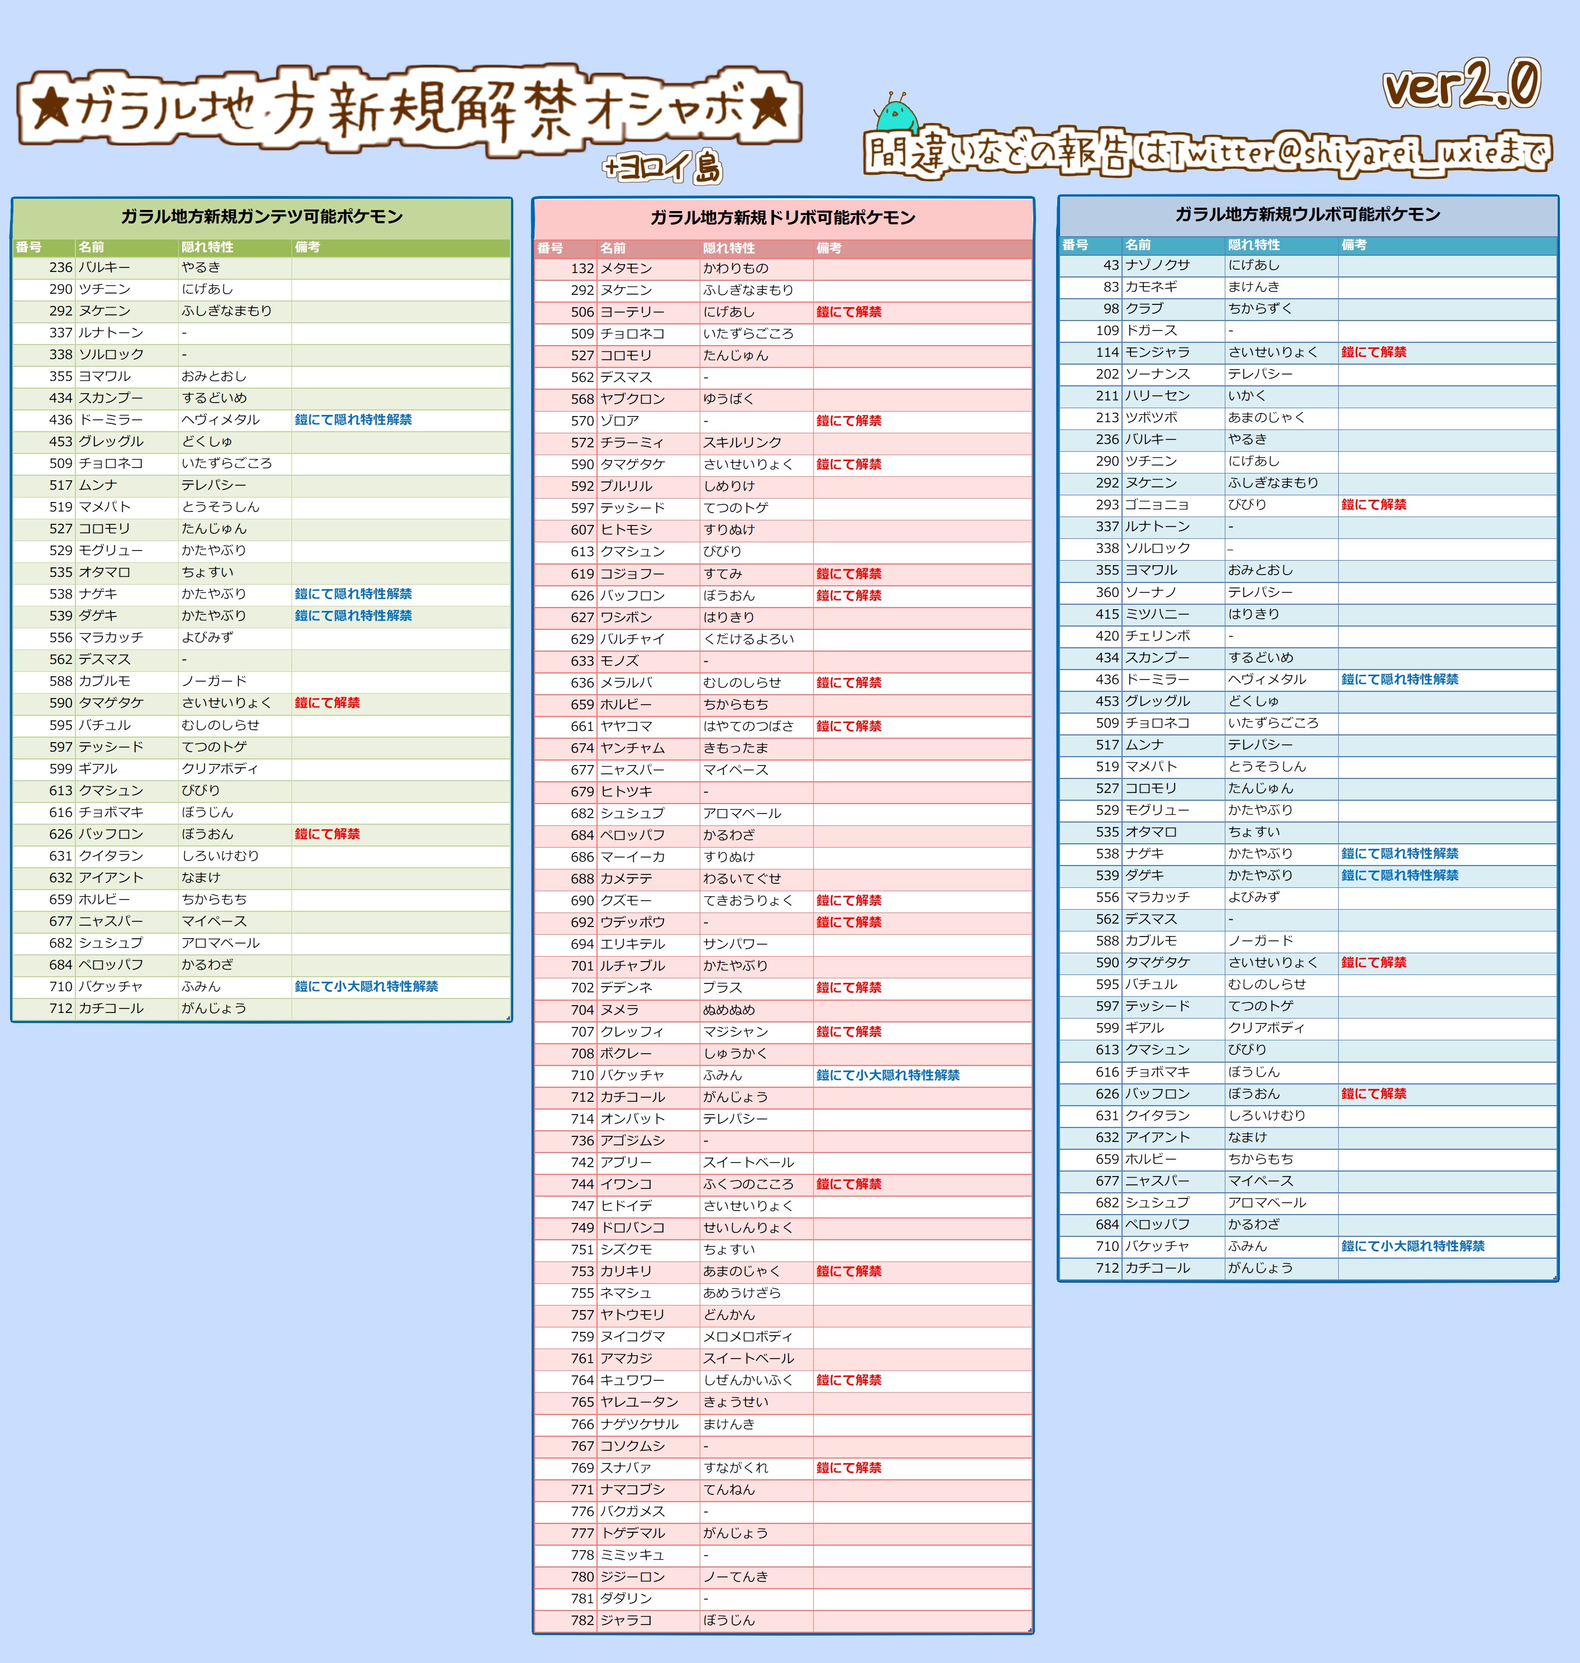1580x1663 pixels.
Task: Click the 名前 column header in the ドリボ table
Action: point(613,249)
